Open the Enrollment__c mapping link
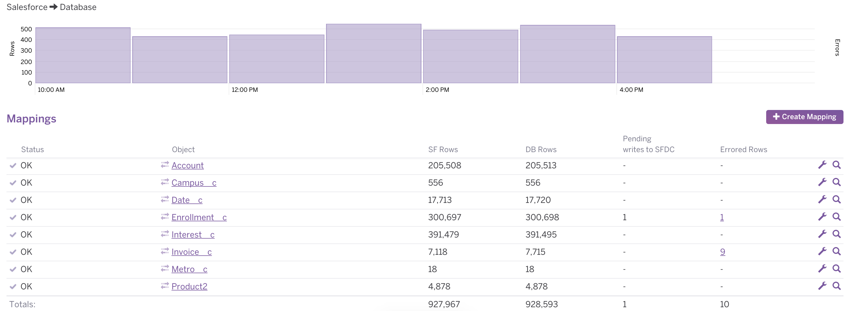The image size is (847, 311). (199, 217)
